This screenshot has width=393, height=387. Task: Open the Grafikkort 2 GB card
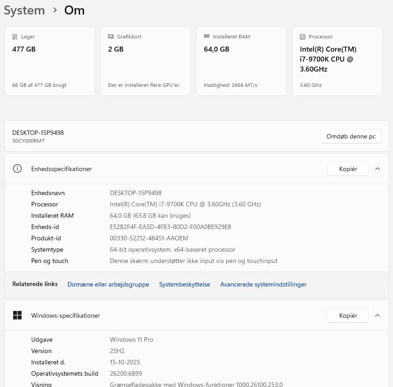point(146,61)
